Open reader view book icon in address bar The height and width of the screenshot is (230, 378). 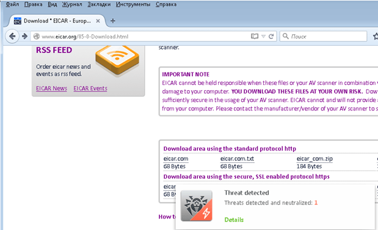point(255,37)
